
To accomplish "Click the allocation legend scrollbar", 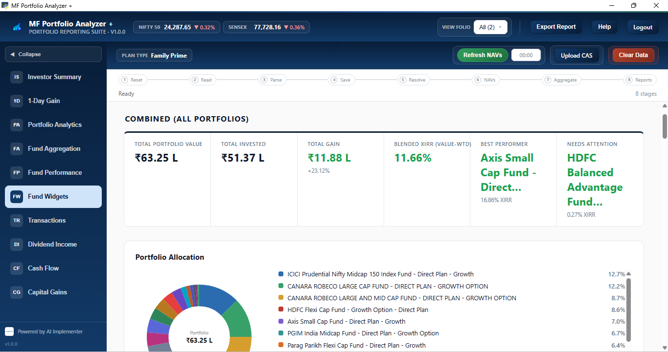I will pos(629,310).
